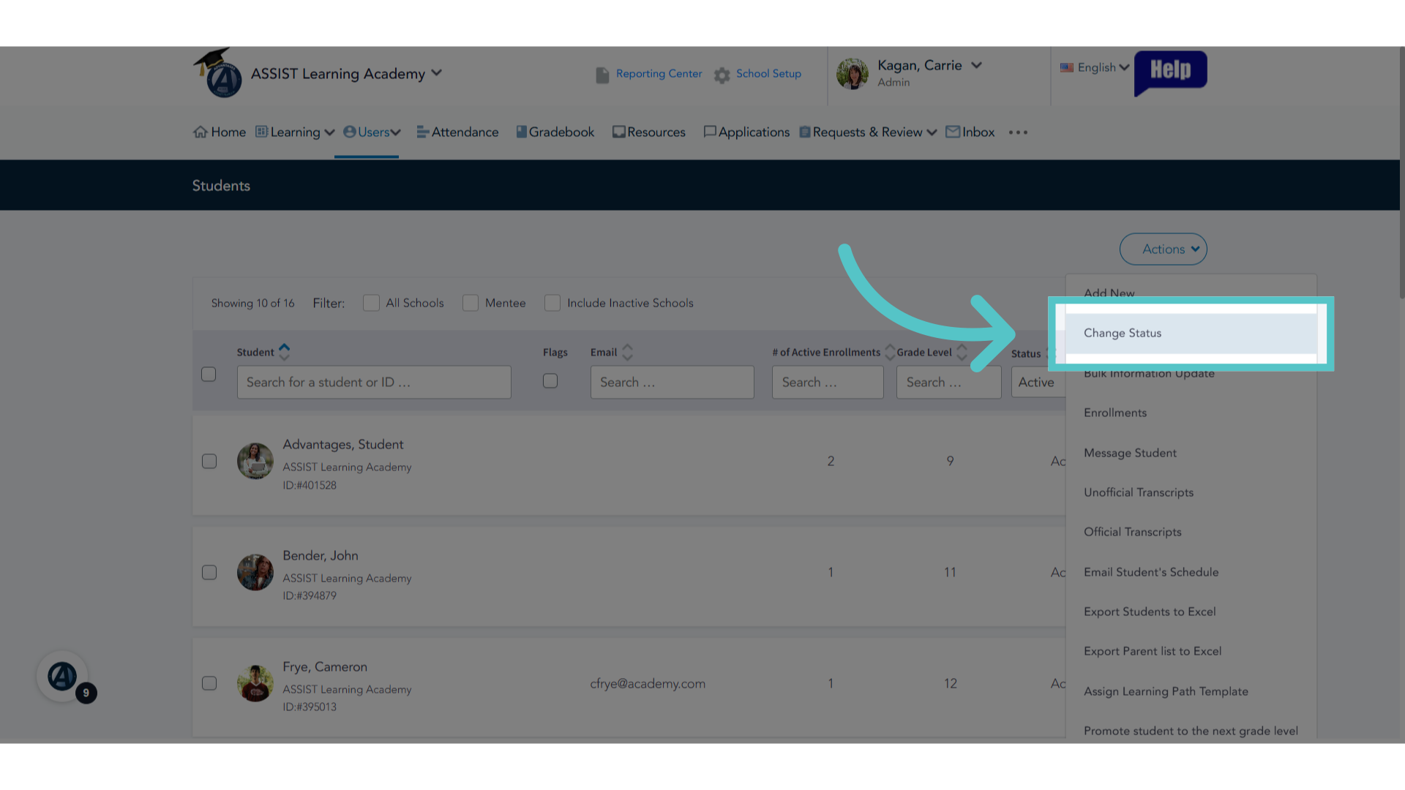Click the Gradebook icon

(521, 132)
